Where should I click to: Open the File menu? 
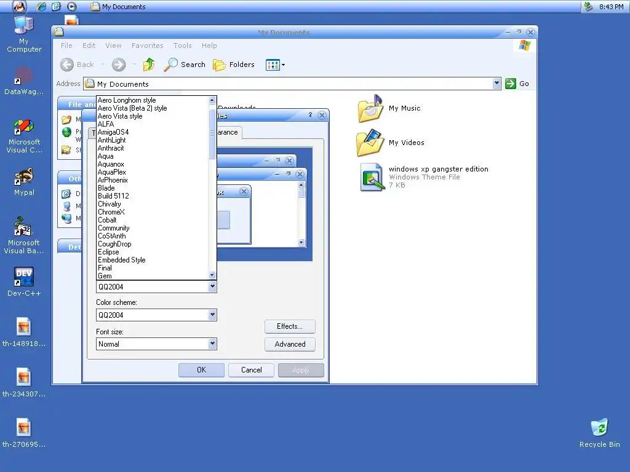point(66,45)
